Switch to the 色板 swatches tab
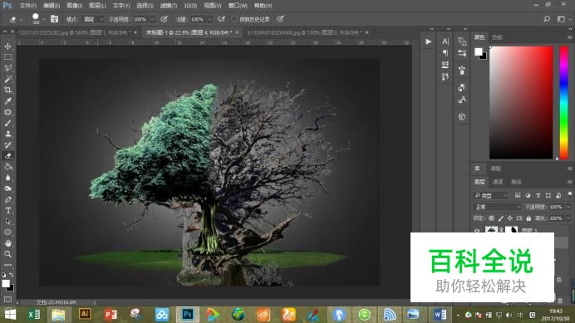The height and width of the screenshot is (323, 575). 497,37
